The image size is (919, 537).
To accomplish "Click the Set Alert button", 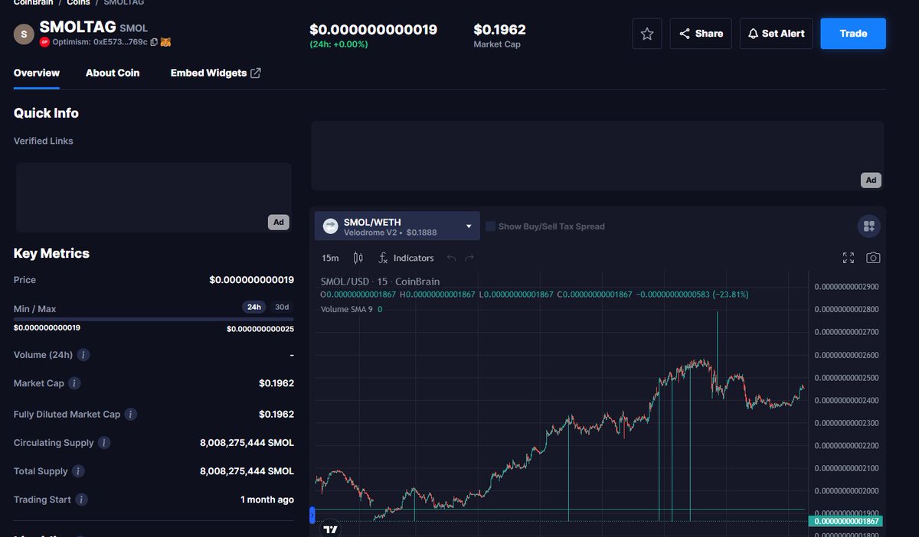I will click(x=777, y=34).
